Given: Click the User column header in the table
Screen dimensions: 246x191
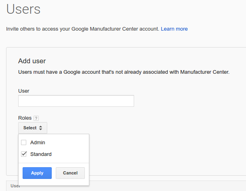Looking at the screenshot, I should point(15,186).
